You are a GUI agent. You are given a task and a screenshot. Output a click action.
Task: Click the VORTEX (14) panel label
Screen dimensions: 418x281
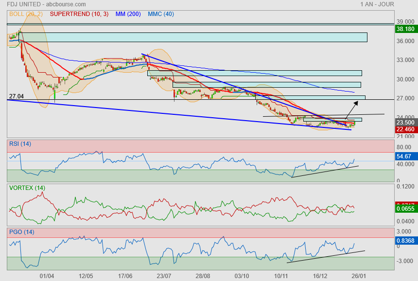pos(27,188)
